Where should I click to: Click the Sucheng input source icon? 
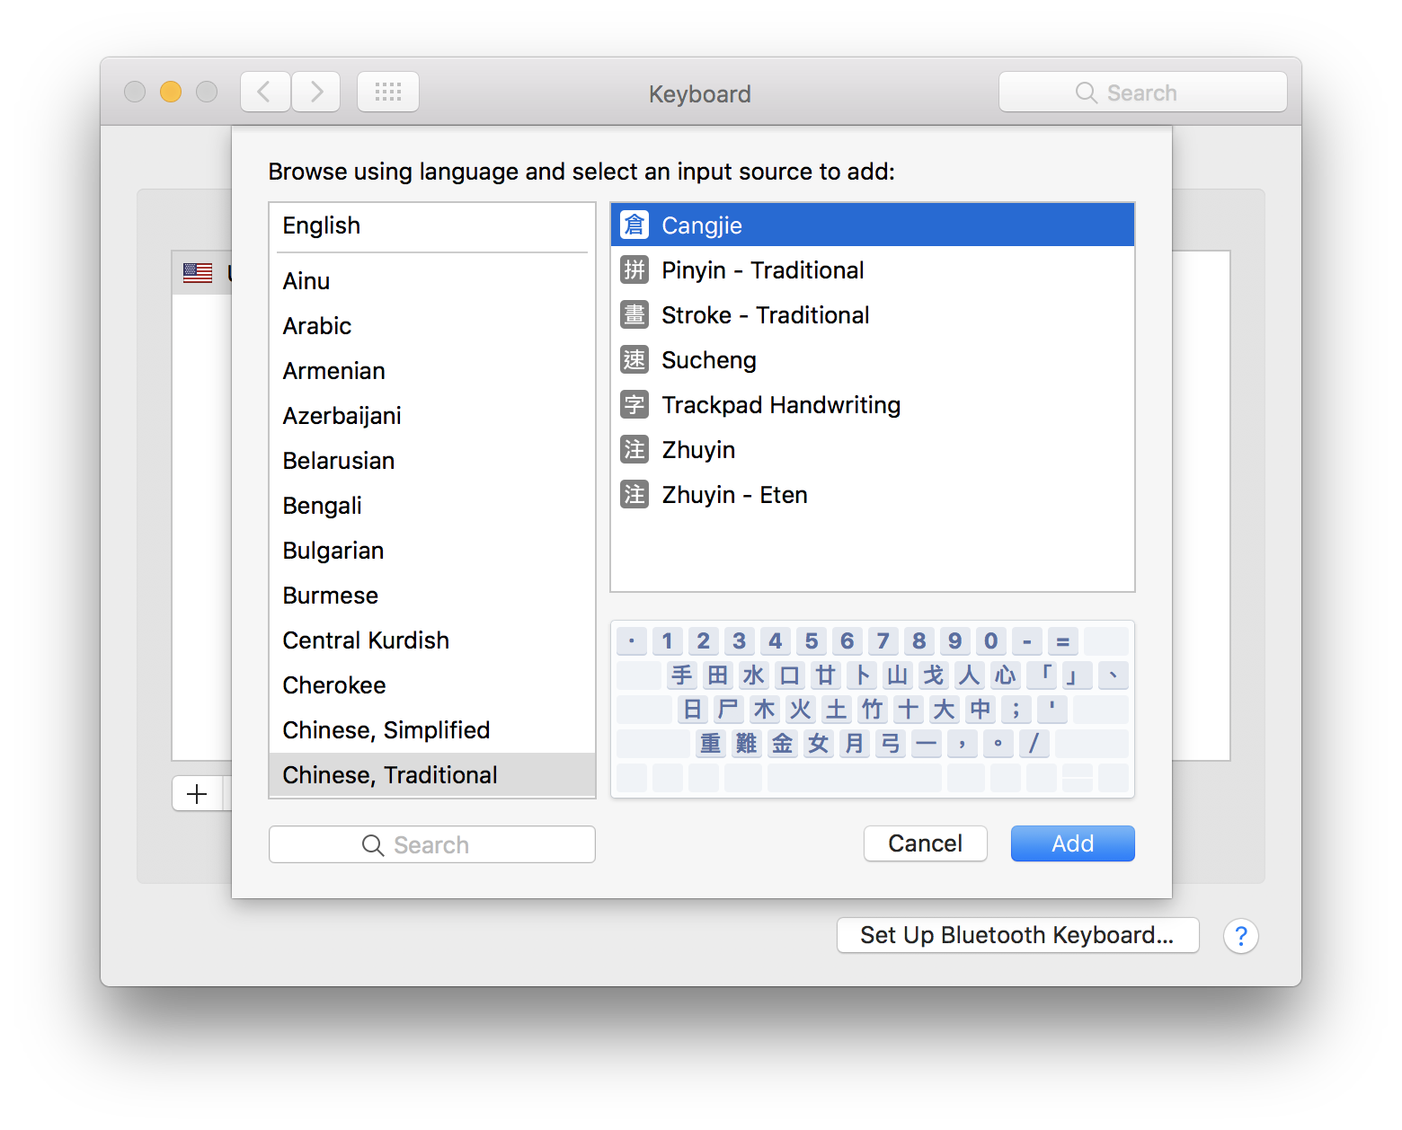[634, 359]
